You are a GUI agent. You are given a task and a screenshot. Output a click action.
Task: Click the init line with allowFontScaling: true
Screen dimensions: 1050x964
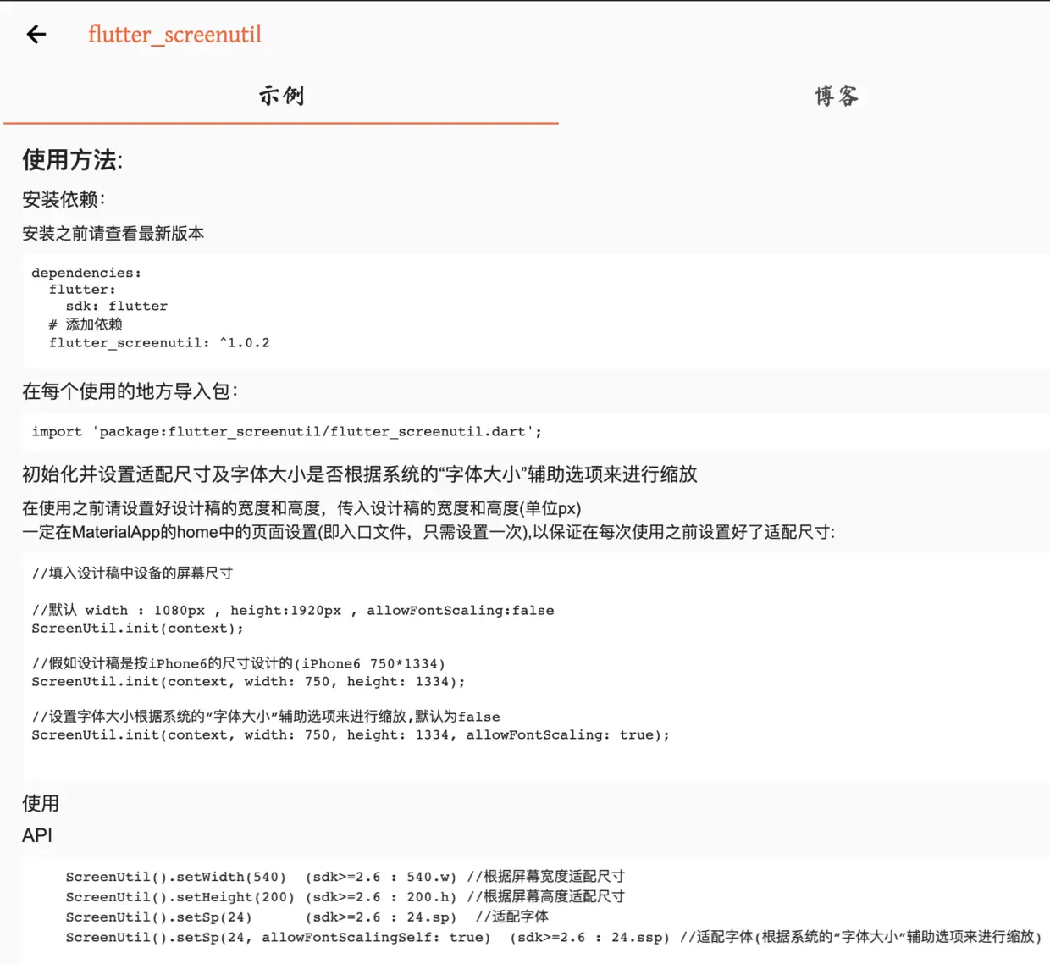tap(351, 735)
